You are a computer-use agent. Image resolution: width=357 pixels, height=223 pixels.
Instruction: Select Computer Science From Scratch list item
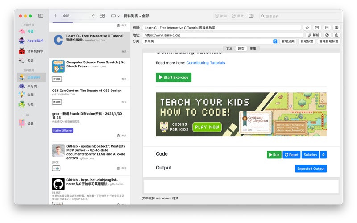90,72
